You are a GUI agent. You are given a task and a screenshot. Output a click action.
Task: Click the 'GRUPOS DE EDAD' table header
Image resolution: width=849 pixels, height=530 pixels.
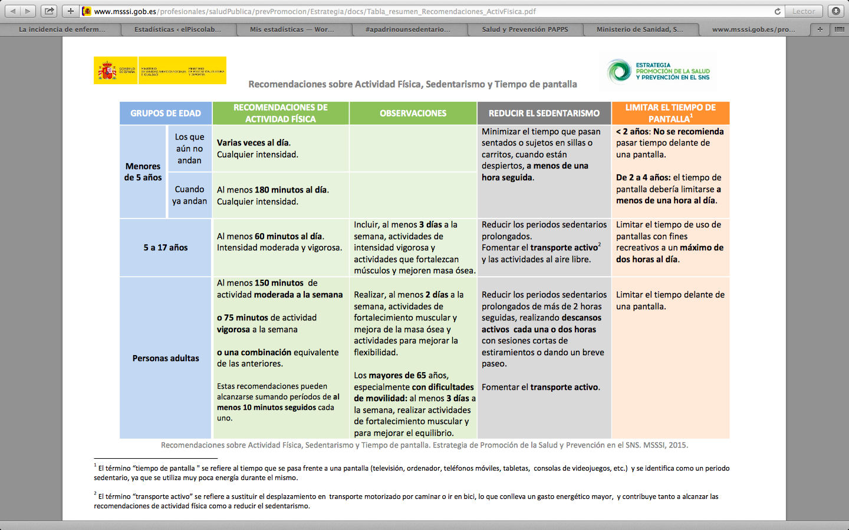[166, 113]
